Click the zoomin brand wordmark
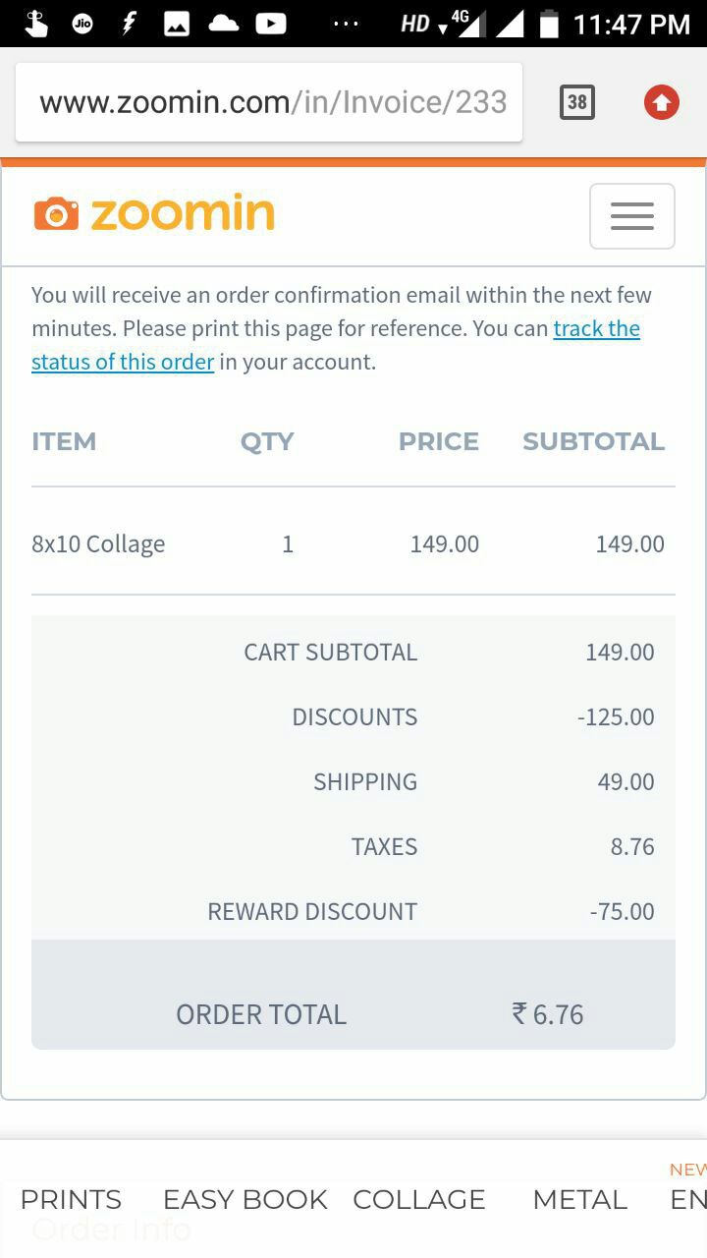707x1258 pixels. 183,213
